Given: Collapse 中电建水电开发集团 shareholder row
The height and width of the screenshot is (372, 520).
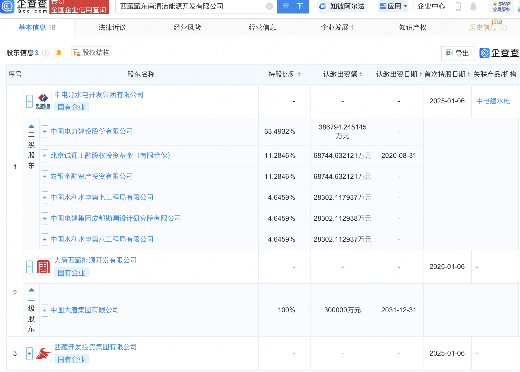Looking at the screenshot, I should coord(29,101).
